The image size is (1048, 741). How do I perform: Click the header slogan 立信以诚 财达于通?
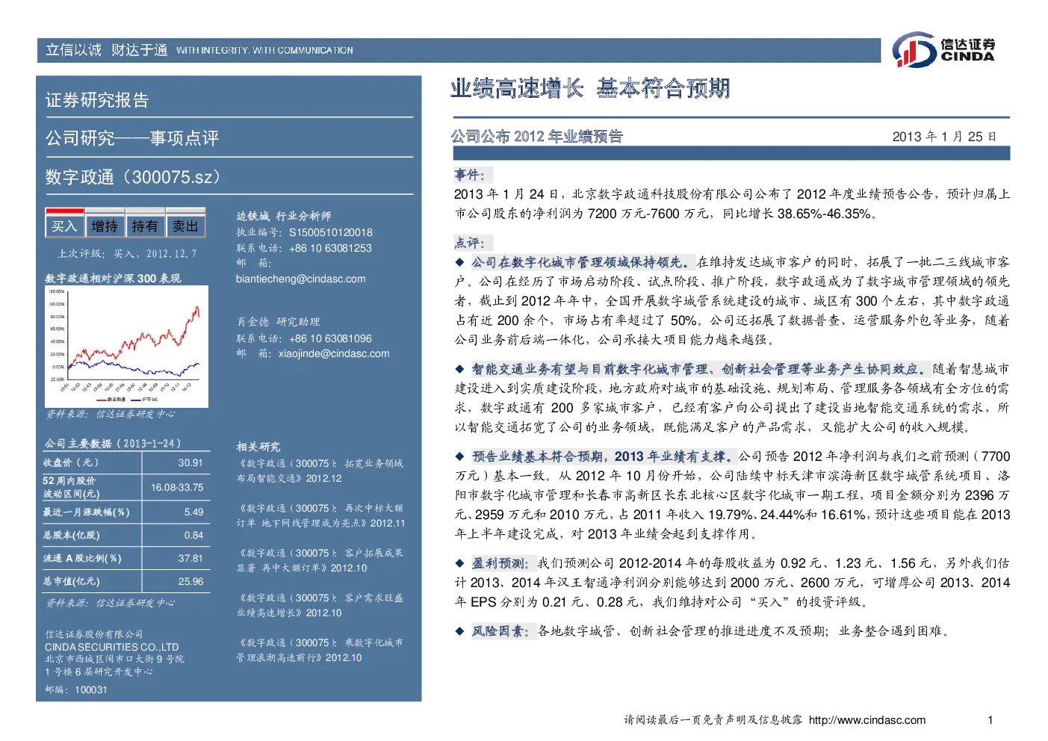pyautogui.click(x=107, y=50)
